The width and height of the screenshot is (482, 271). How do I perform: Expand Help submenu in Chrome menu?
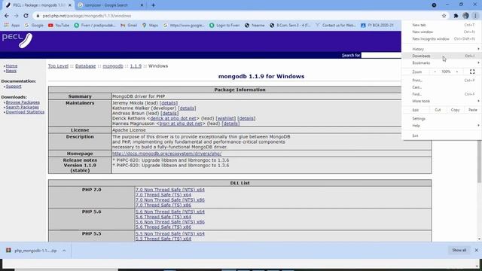coord(442,126)
